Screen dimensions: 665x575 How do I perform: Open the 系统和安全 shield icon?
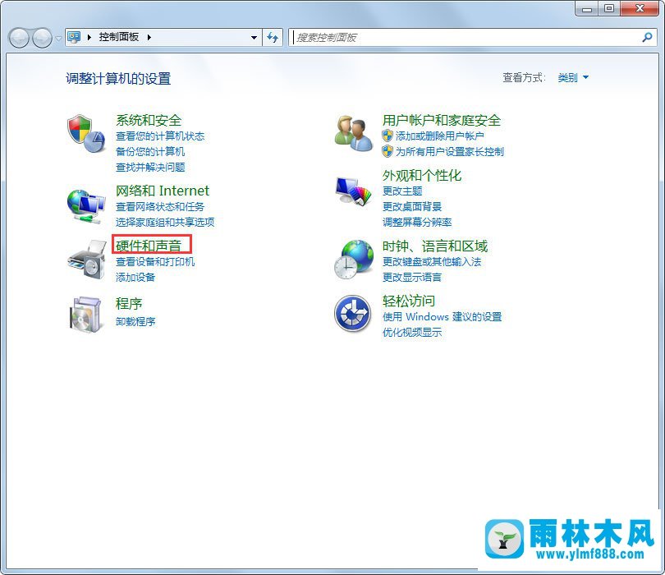[x=86, y=133]
